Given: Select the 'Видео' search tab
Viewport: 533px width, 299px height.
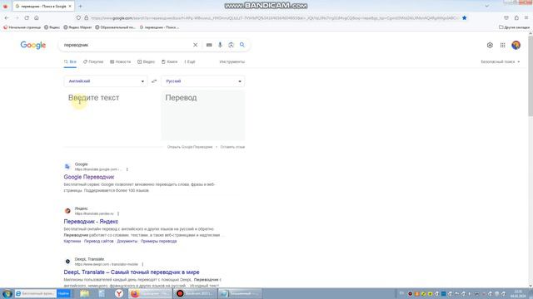Looking at the screenshot, I should tap(147, 61).
